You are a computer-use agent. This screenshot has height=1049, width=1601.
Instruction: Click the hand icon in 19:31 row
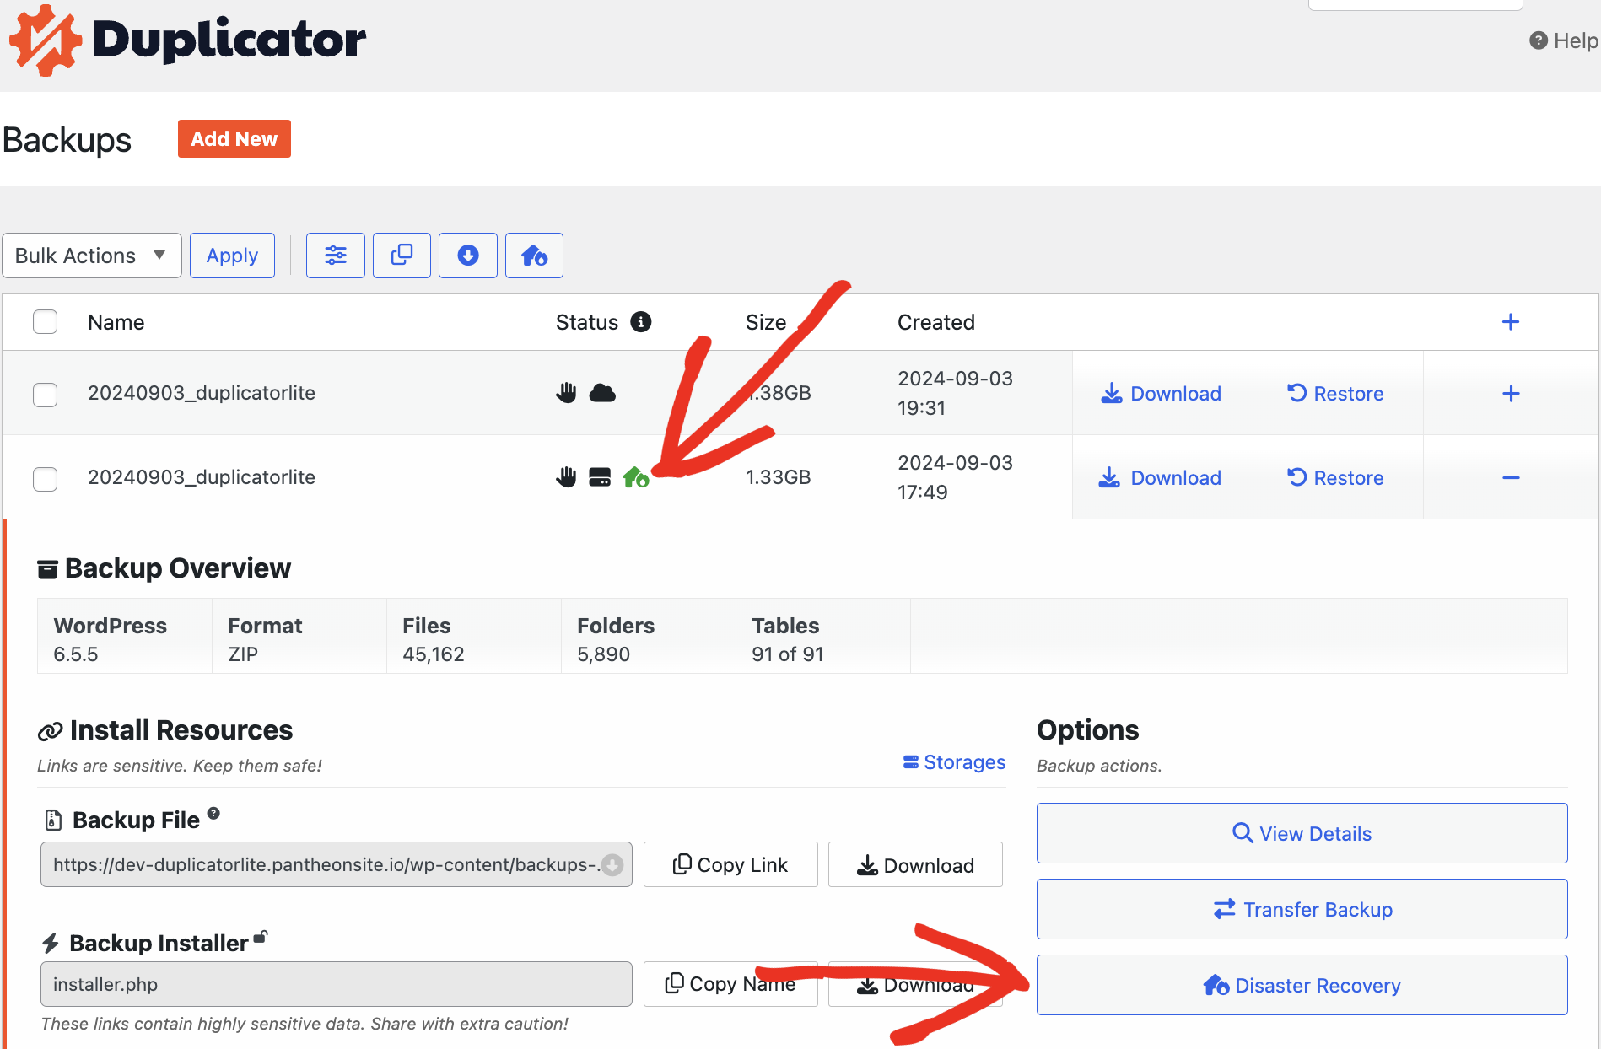click(566, 393)
